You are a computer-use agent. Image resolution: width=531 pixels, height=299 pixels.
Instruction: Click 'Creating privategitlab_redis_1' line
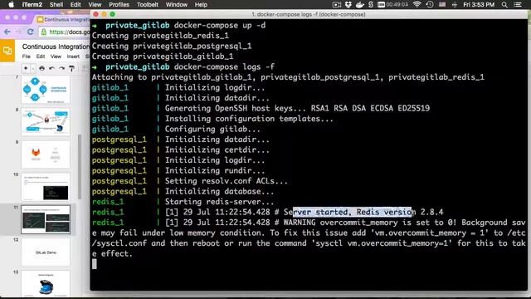coord(160,36)
